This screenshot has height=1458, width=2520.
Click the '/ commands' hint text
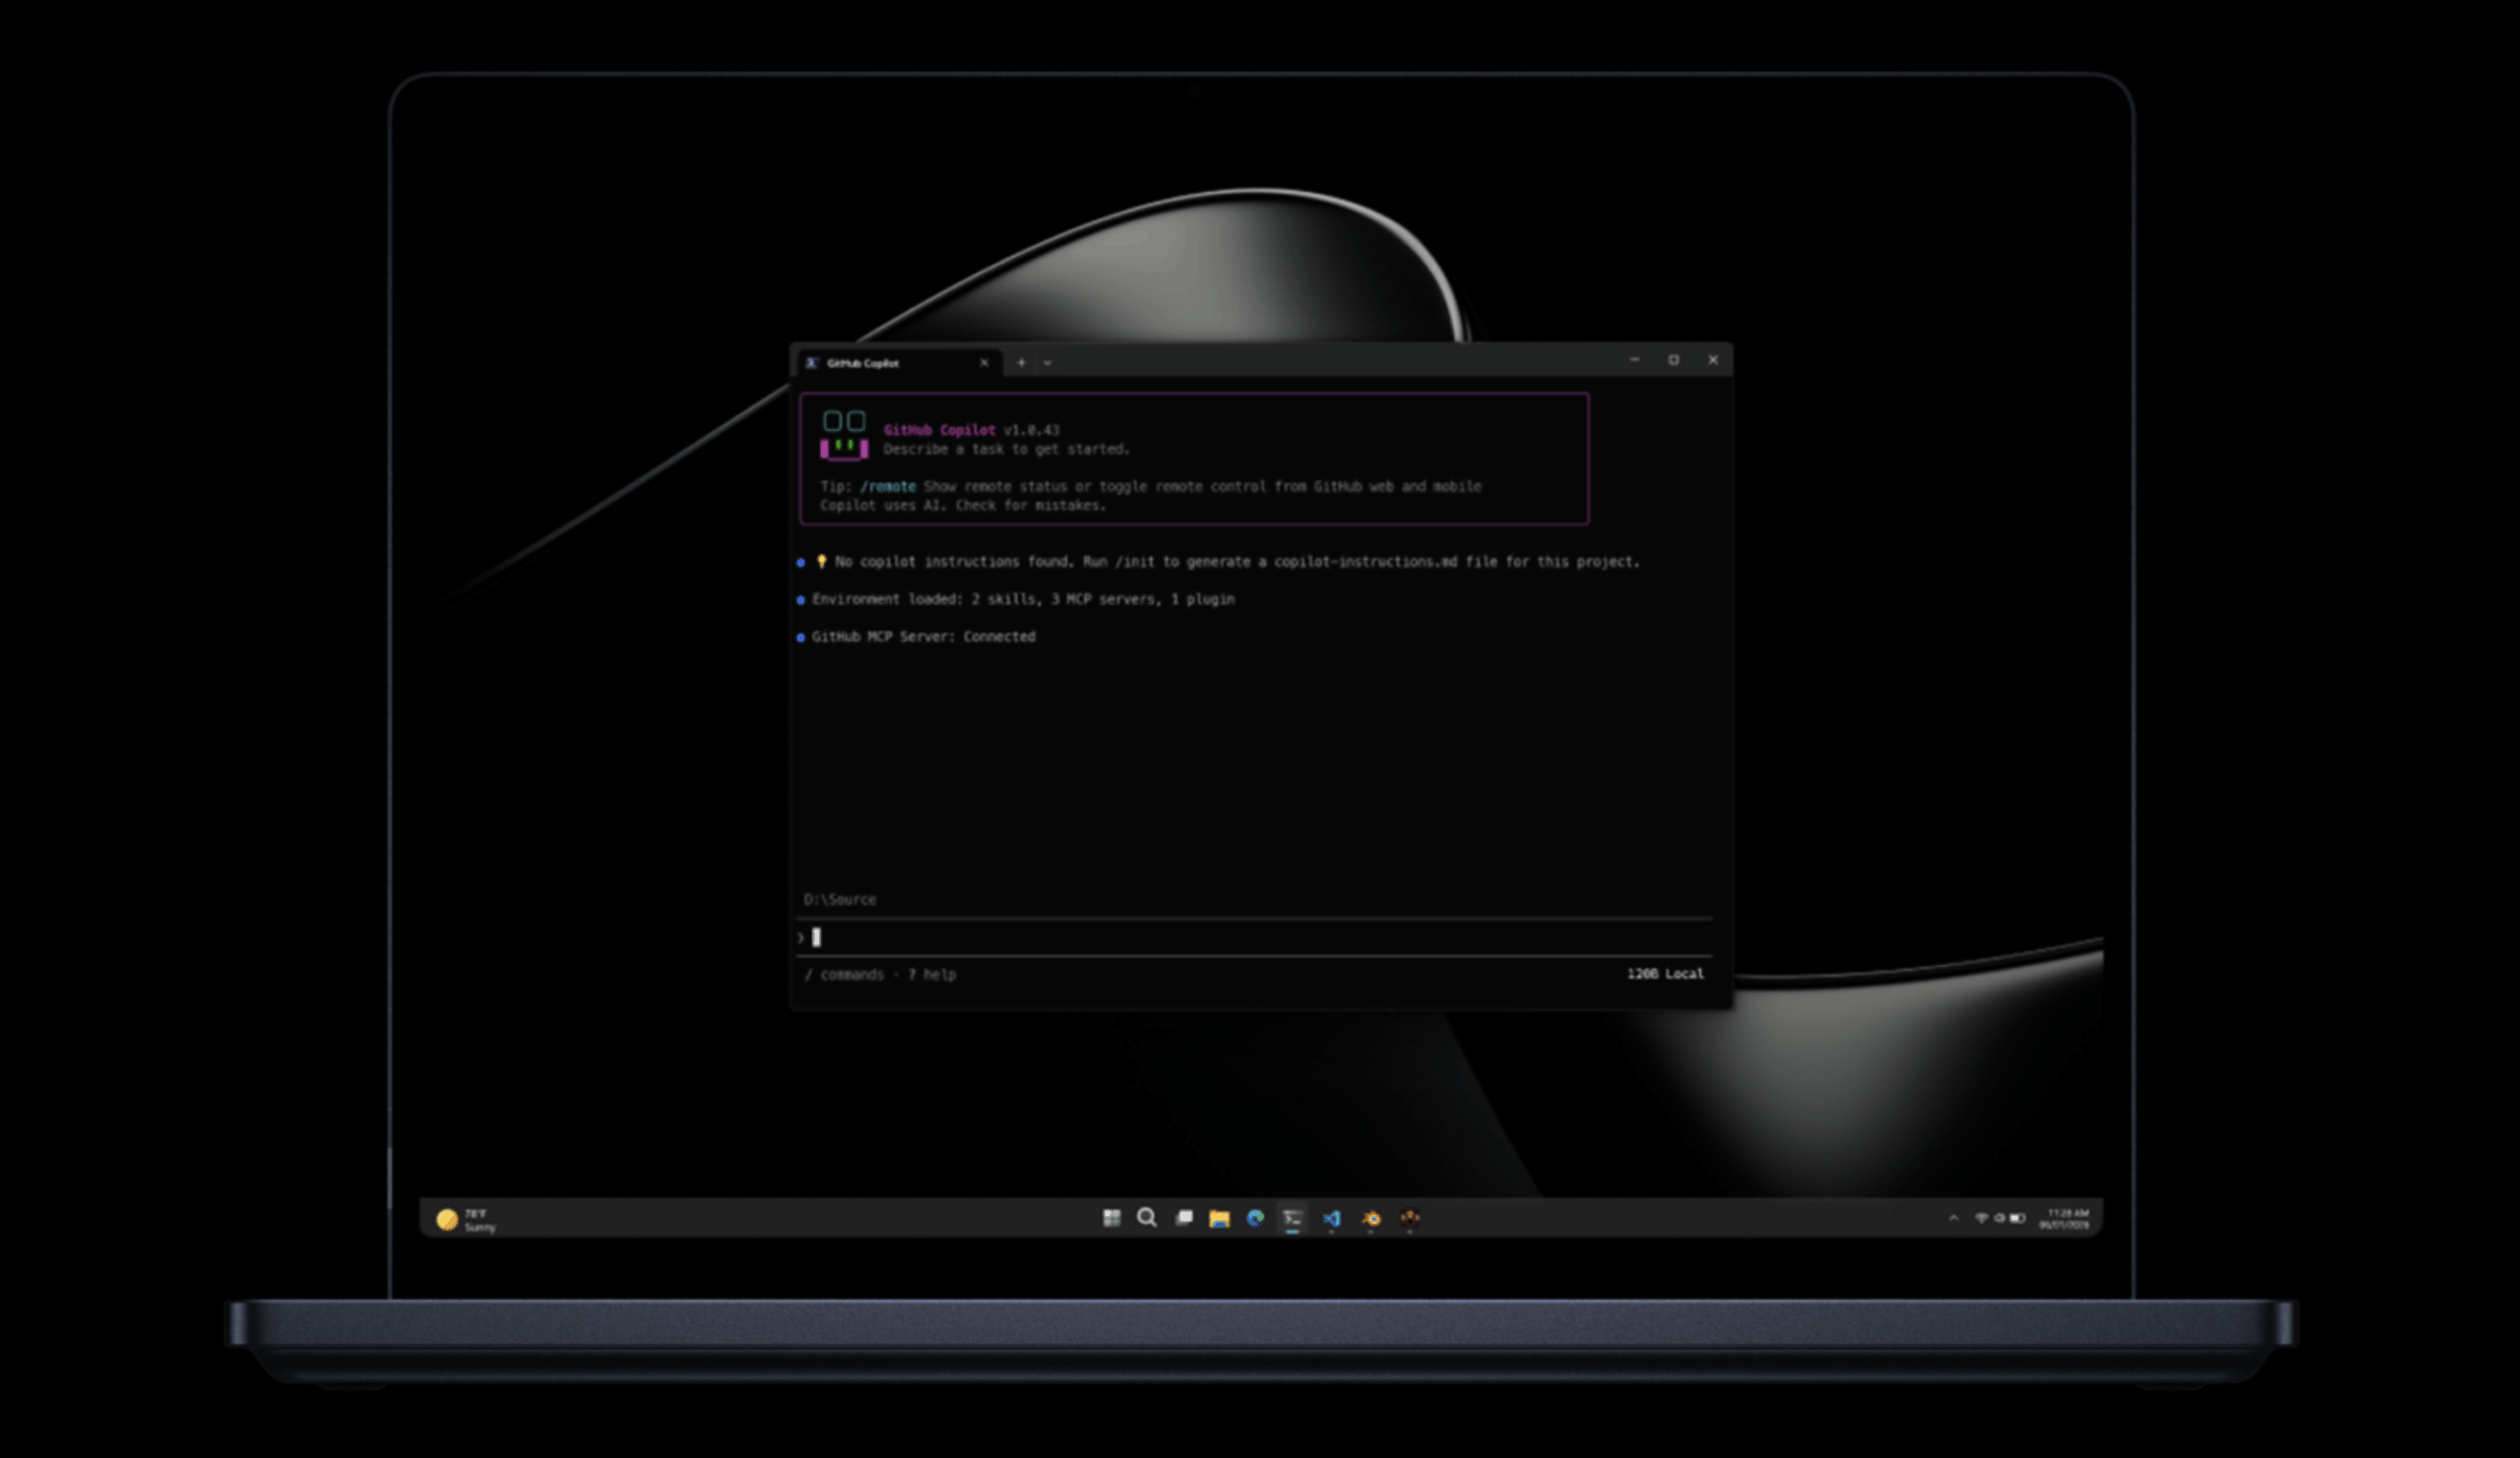pos(844,974)
